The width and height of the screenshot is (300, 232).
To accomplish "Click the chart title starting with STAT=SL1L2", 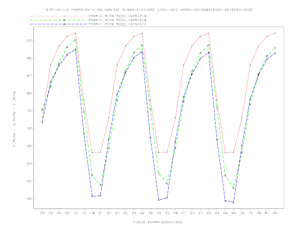I will click(149, 10).
